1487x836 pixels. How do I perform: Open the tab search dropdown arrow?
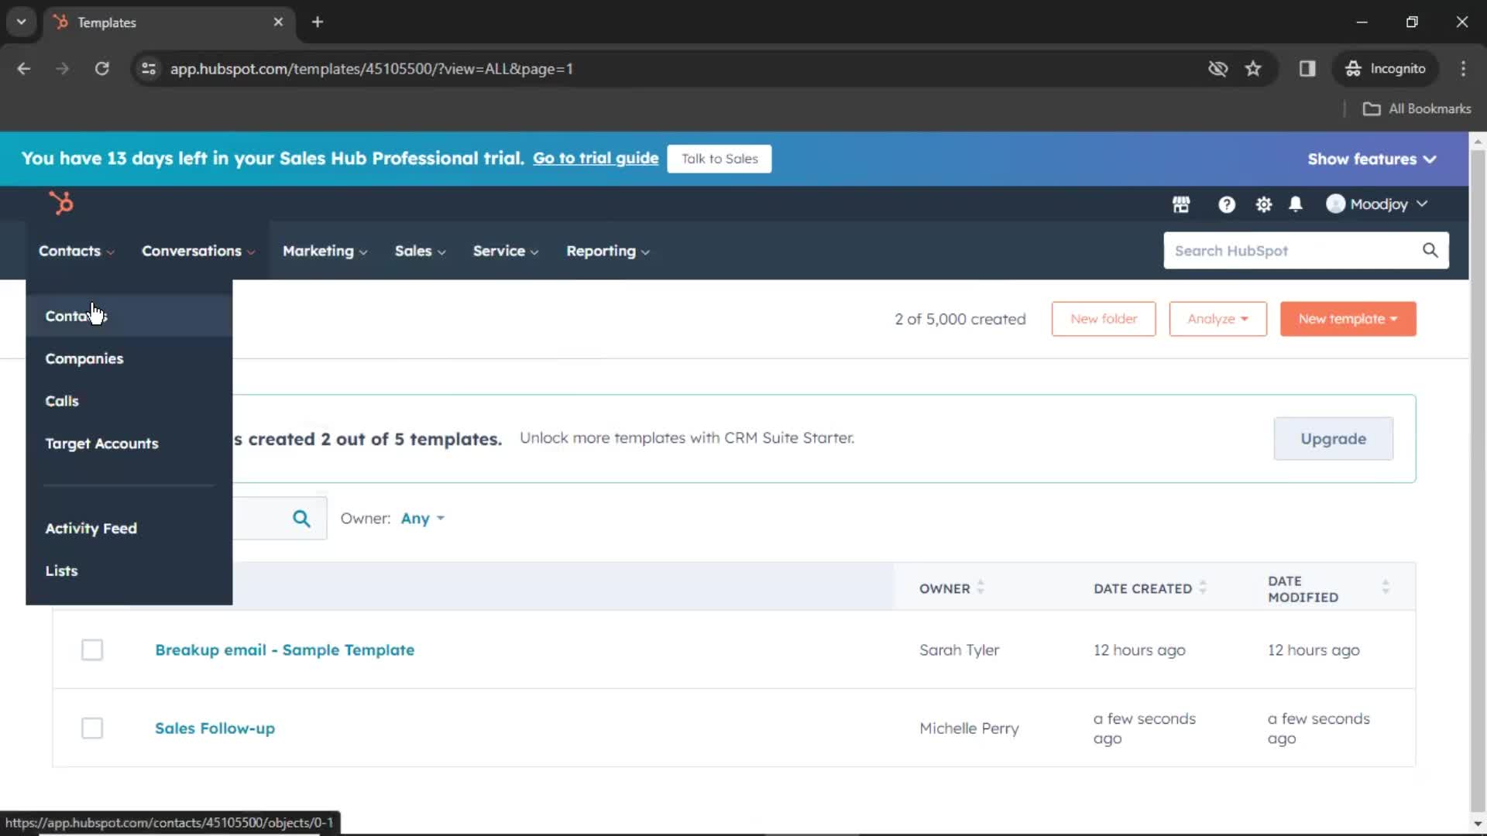pos(22,22)
